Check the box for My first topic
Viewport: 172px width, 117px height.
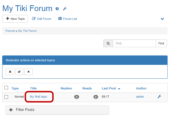tap(6, 97)
